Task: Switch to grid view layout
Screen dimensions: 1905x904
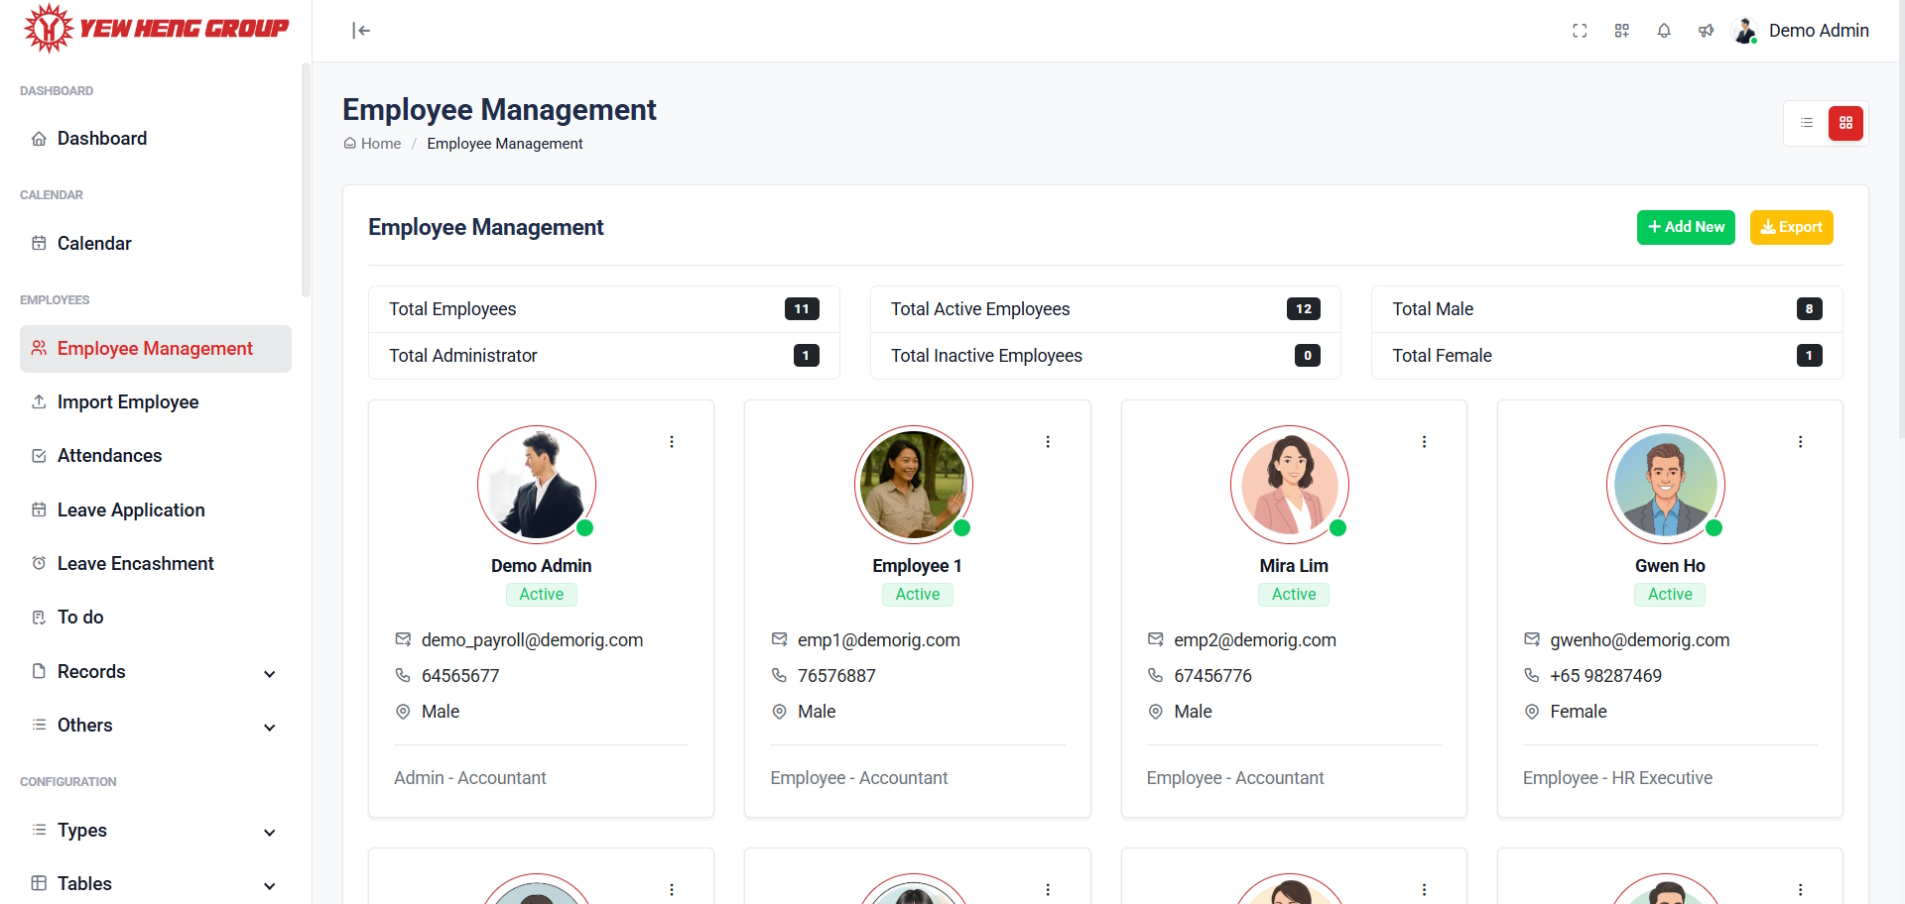Action: tap(1846, 123)
